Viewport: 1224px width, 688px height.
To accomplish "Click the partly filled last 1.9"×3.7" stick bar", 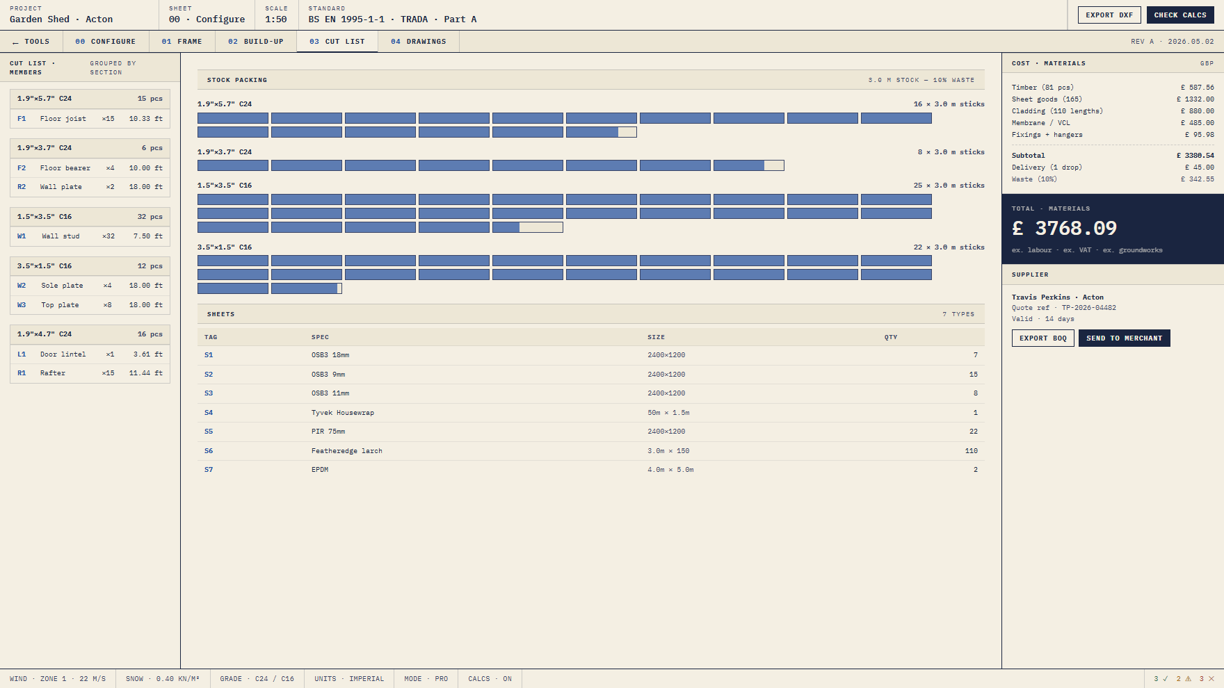I will [x=749, y=165].
